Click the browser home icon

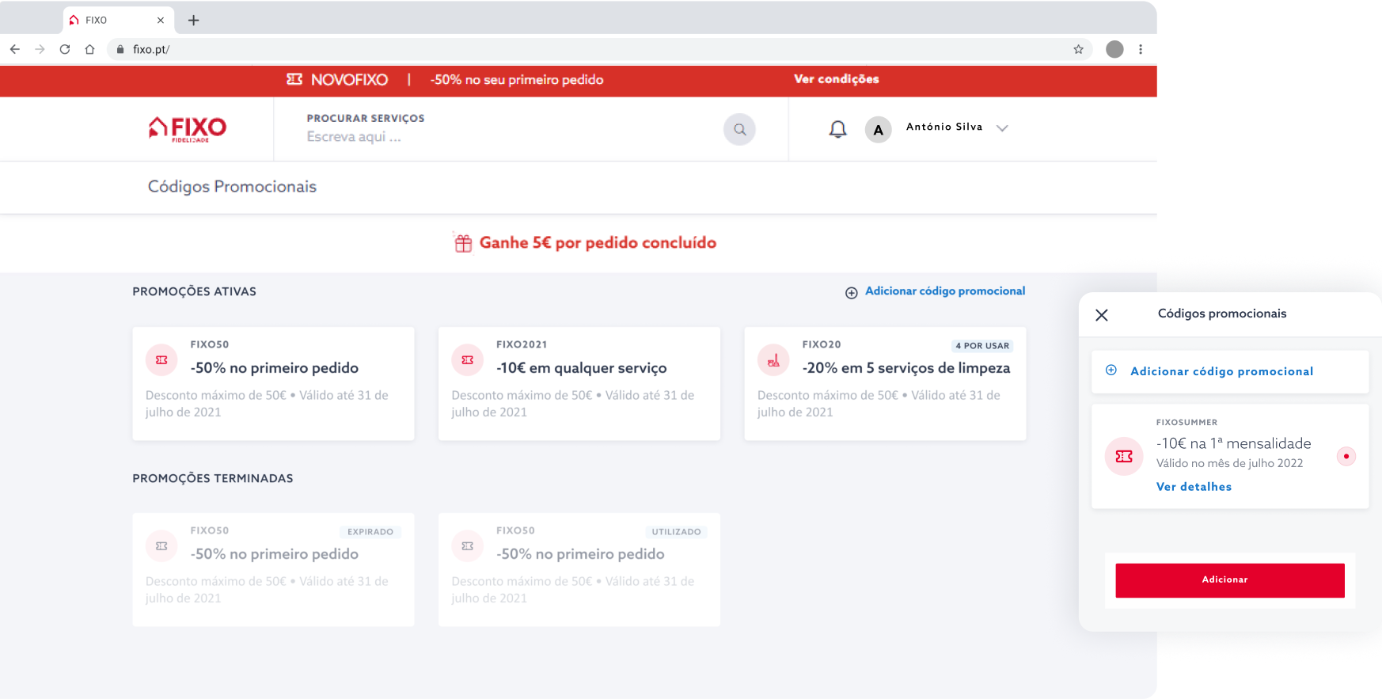pos(90,49)
